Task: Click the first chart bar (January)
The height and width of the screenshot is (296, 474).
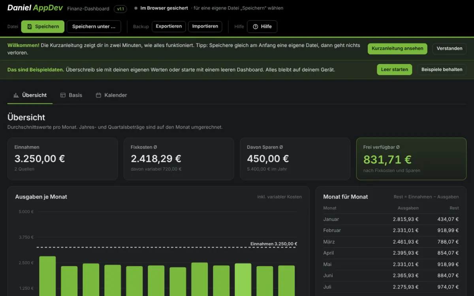Action: tap(47, 276)
